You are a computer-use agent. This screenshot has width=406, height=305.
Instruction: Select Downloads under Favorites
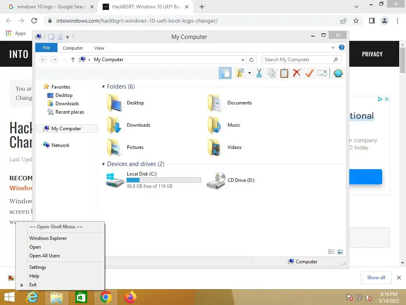[x=63, y=104]
